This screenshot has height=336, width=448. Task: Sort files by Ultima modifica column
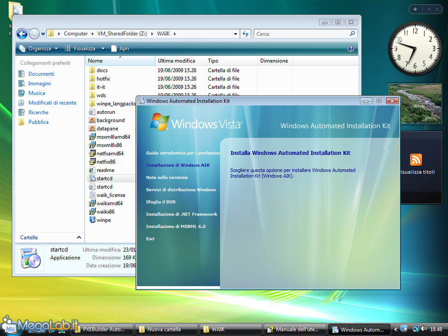[180, 60]
